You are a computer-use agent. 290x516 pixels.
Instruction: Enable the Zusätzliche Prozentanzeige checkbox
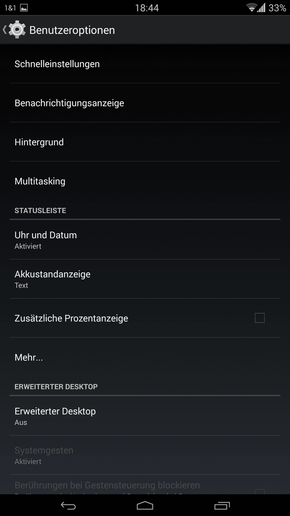259,318
